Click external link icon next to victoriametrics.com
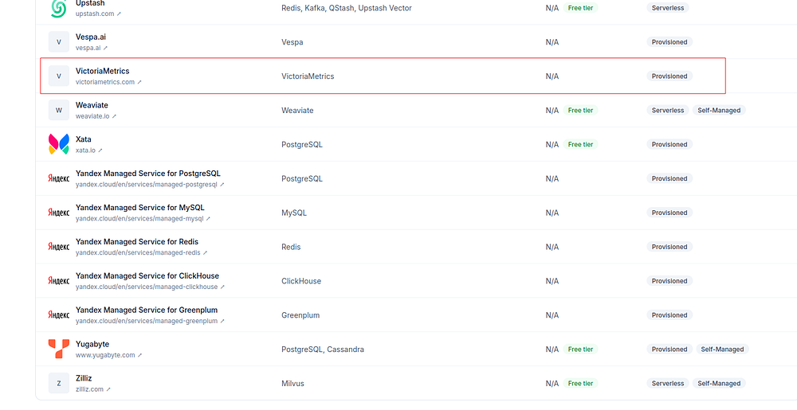This screenshot has width=797, height=410. tap(139, 82)
